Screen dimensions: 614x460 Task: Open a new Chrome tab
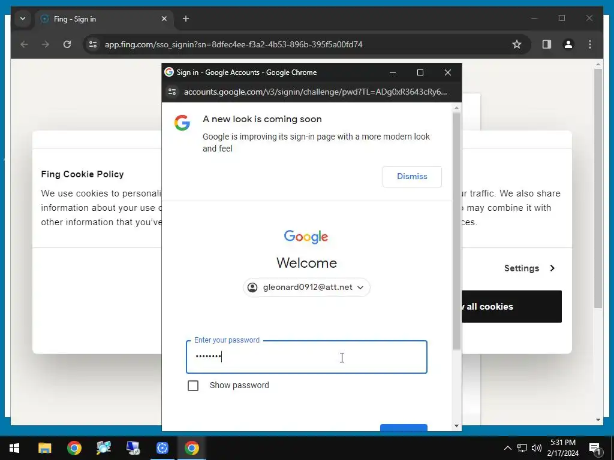click(x=186, y=19)
